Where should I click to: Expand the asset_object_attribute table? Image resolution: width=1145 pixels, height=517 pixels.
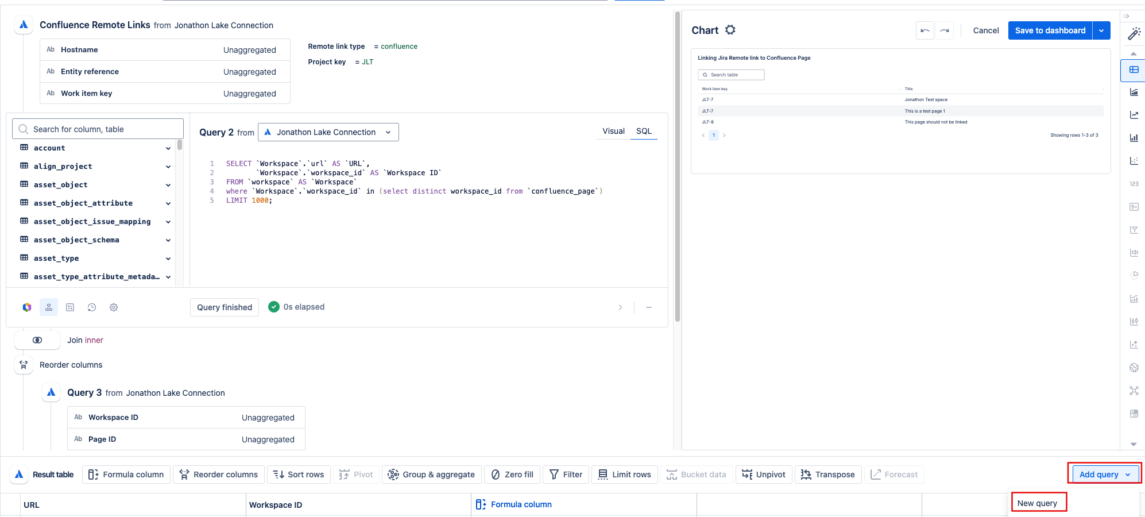[168, 203]
